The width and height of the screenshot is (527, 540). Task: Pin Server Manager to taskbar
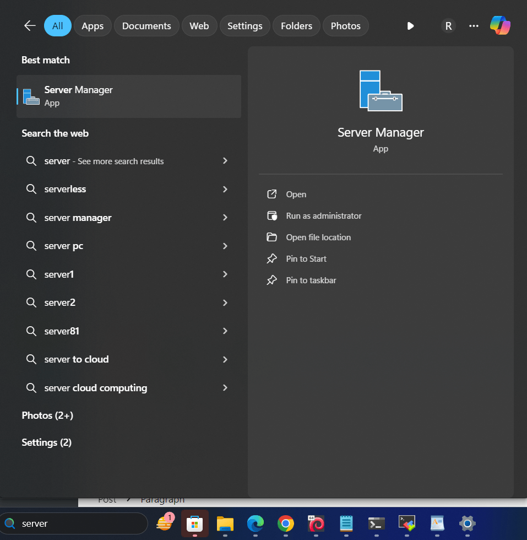click(x=311, y=280)
